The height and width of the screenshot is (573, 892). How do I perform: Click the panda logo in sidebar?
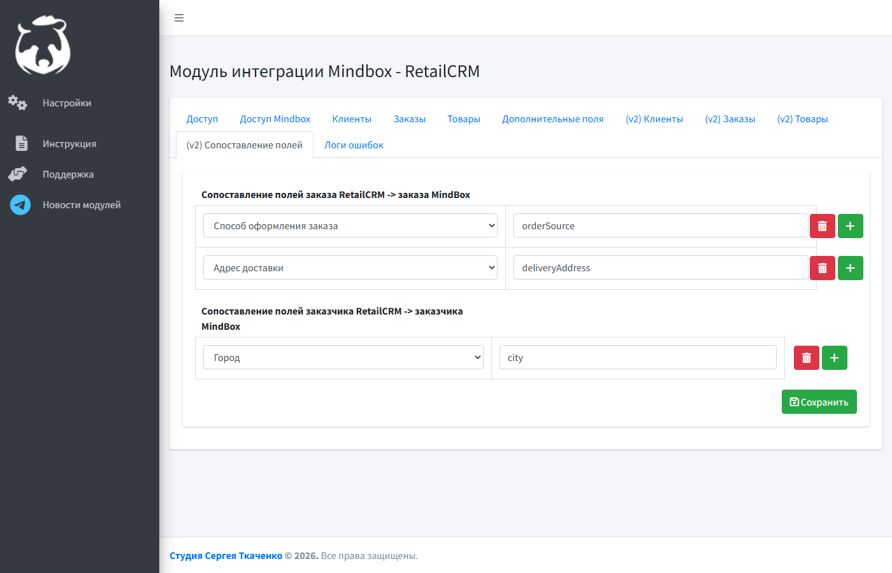pos(43,45)
